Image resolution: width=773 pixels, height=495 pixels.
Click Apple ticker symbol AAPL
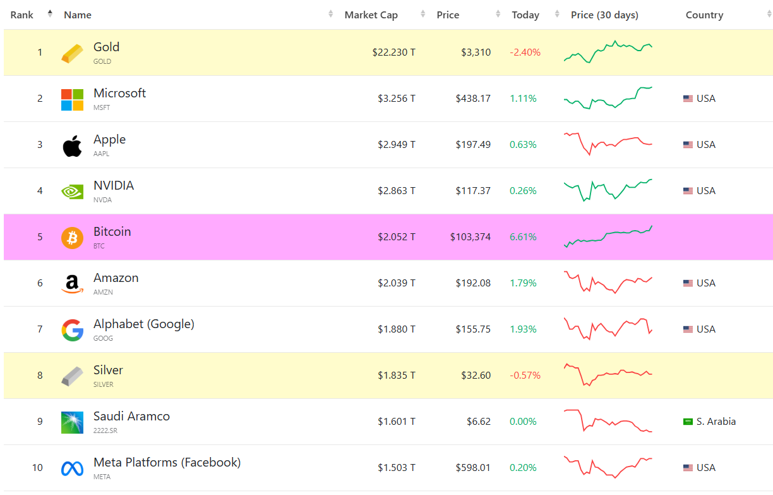point(102,154)
